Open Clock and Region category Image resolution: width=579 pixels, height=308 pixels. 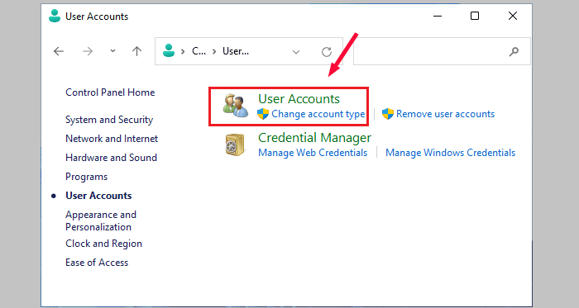103,244
